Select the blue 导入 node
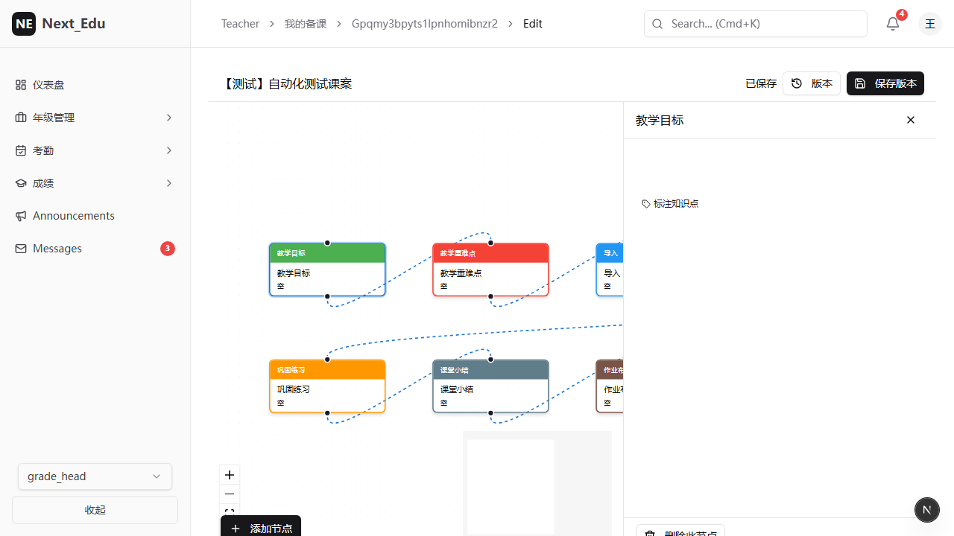 point(610,269)
